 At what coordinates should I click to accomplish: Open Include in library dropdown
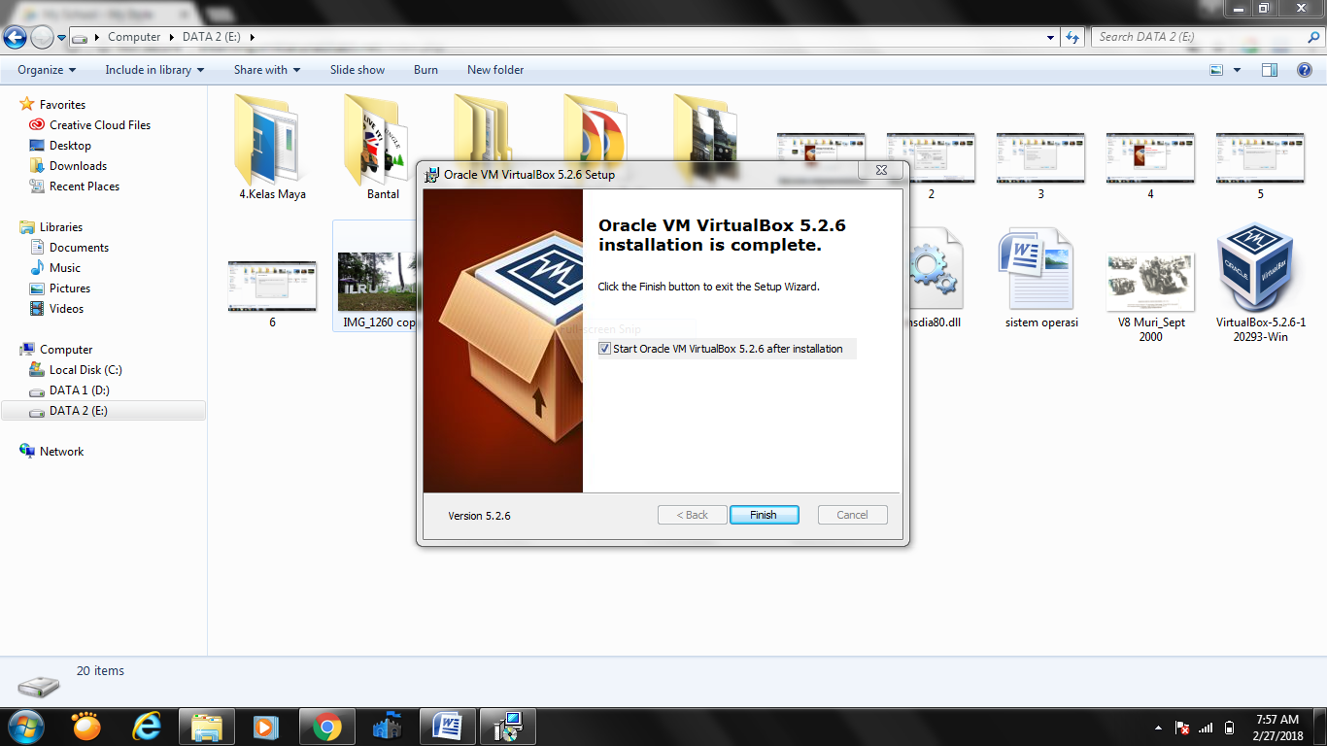point(154,70)
